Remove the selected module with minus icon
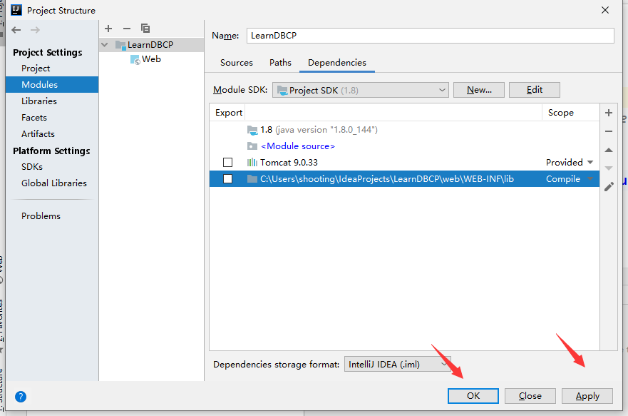Image resolution: width=628 pixels, height=416 pixels. pos(127,29)
